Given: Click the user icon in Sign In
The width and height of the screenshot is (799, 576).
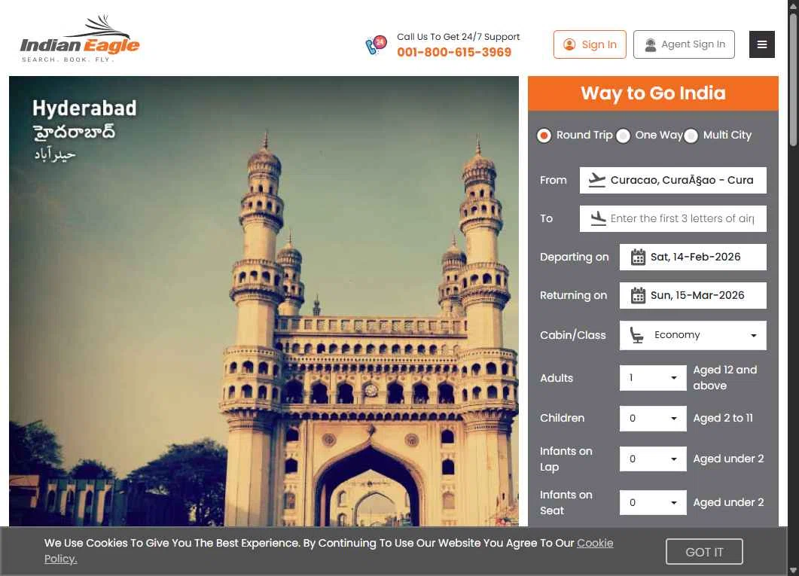Looking at the screenshot, I should pyautogui.click(x=569, y=44).
